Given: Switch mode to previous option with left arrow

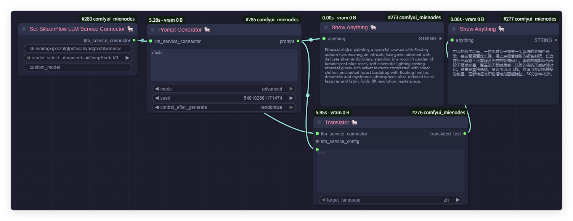Looking at the screenshot, I should click(x=157, y=89).
